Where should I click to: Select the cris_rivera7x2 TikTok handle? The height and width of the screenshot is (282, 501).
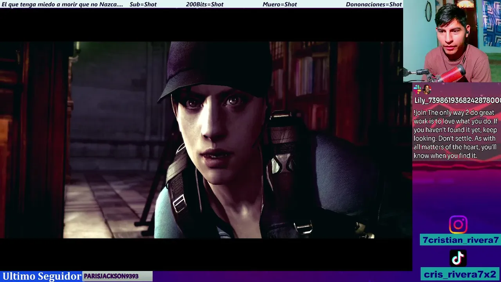460,274
